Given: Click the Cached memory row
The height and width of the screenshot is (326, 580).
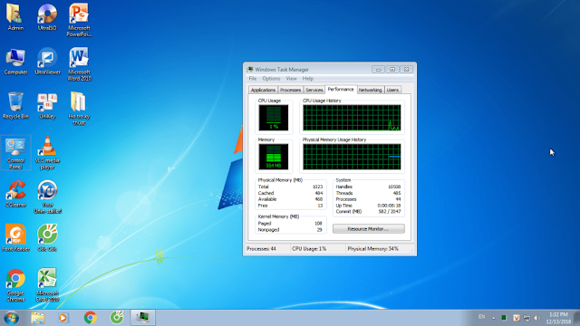Looking at the screenshot, I should point(290,193).
